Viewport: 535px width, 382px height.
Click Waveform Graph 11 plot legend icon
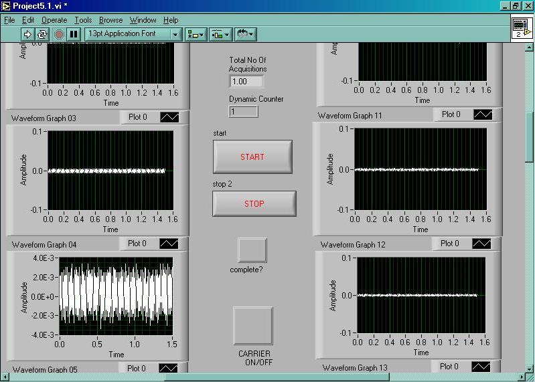point(483,114)
